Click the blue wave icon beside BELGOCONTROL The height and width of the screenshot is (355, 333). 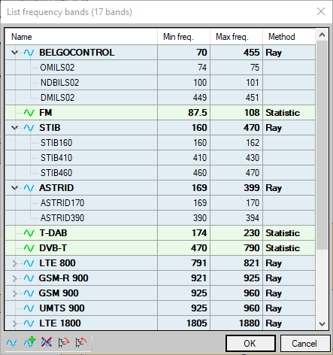(x=29, y=53)
